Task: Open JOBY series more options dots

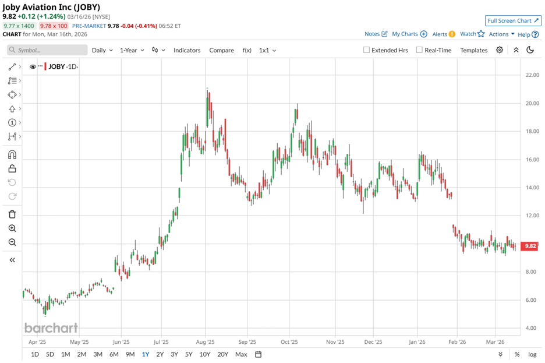Action: [40, 66]
